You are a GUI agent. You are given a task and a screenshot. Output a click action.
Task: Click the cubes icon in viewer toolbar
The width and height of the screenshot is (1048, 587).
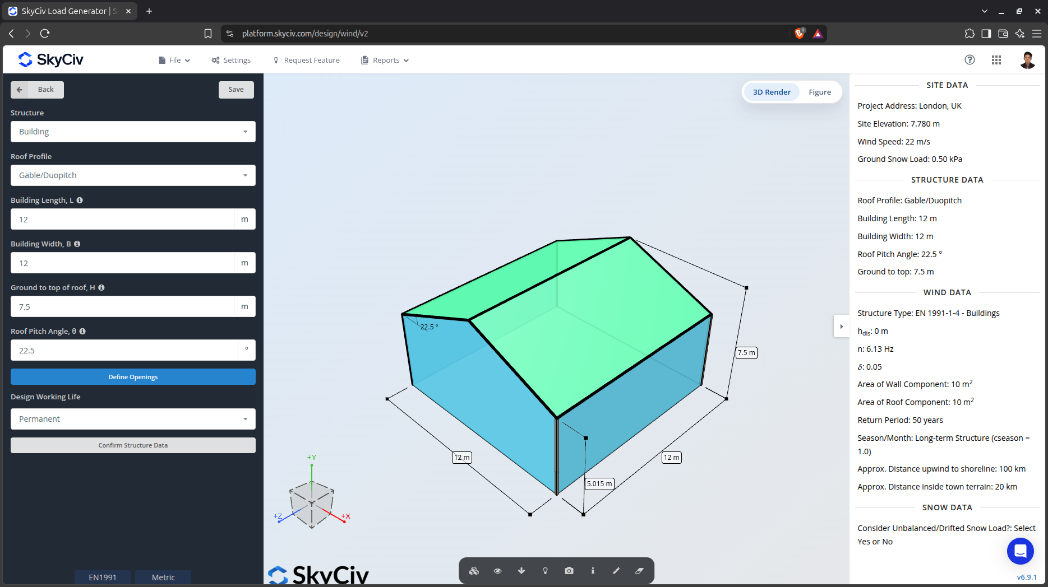coord(474,571)
